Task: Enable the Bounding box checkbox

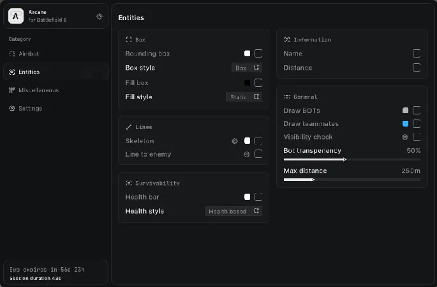Action: click(258, 54)
